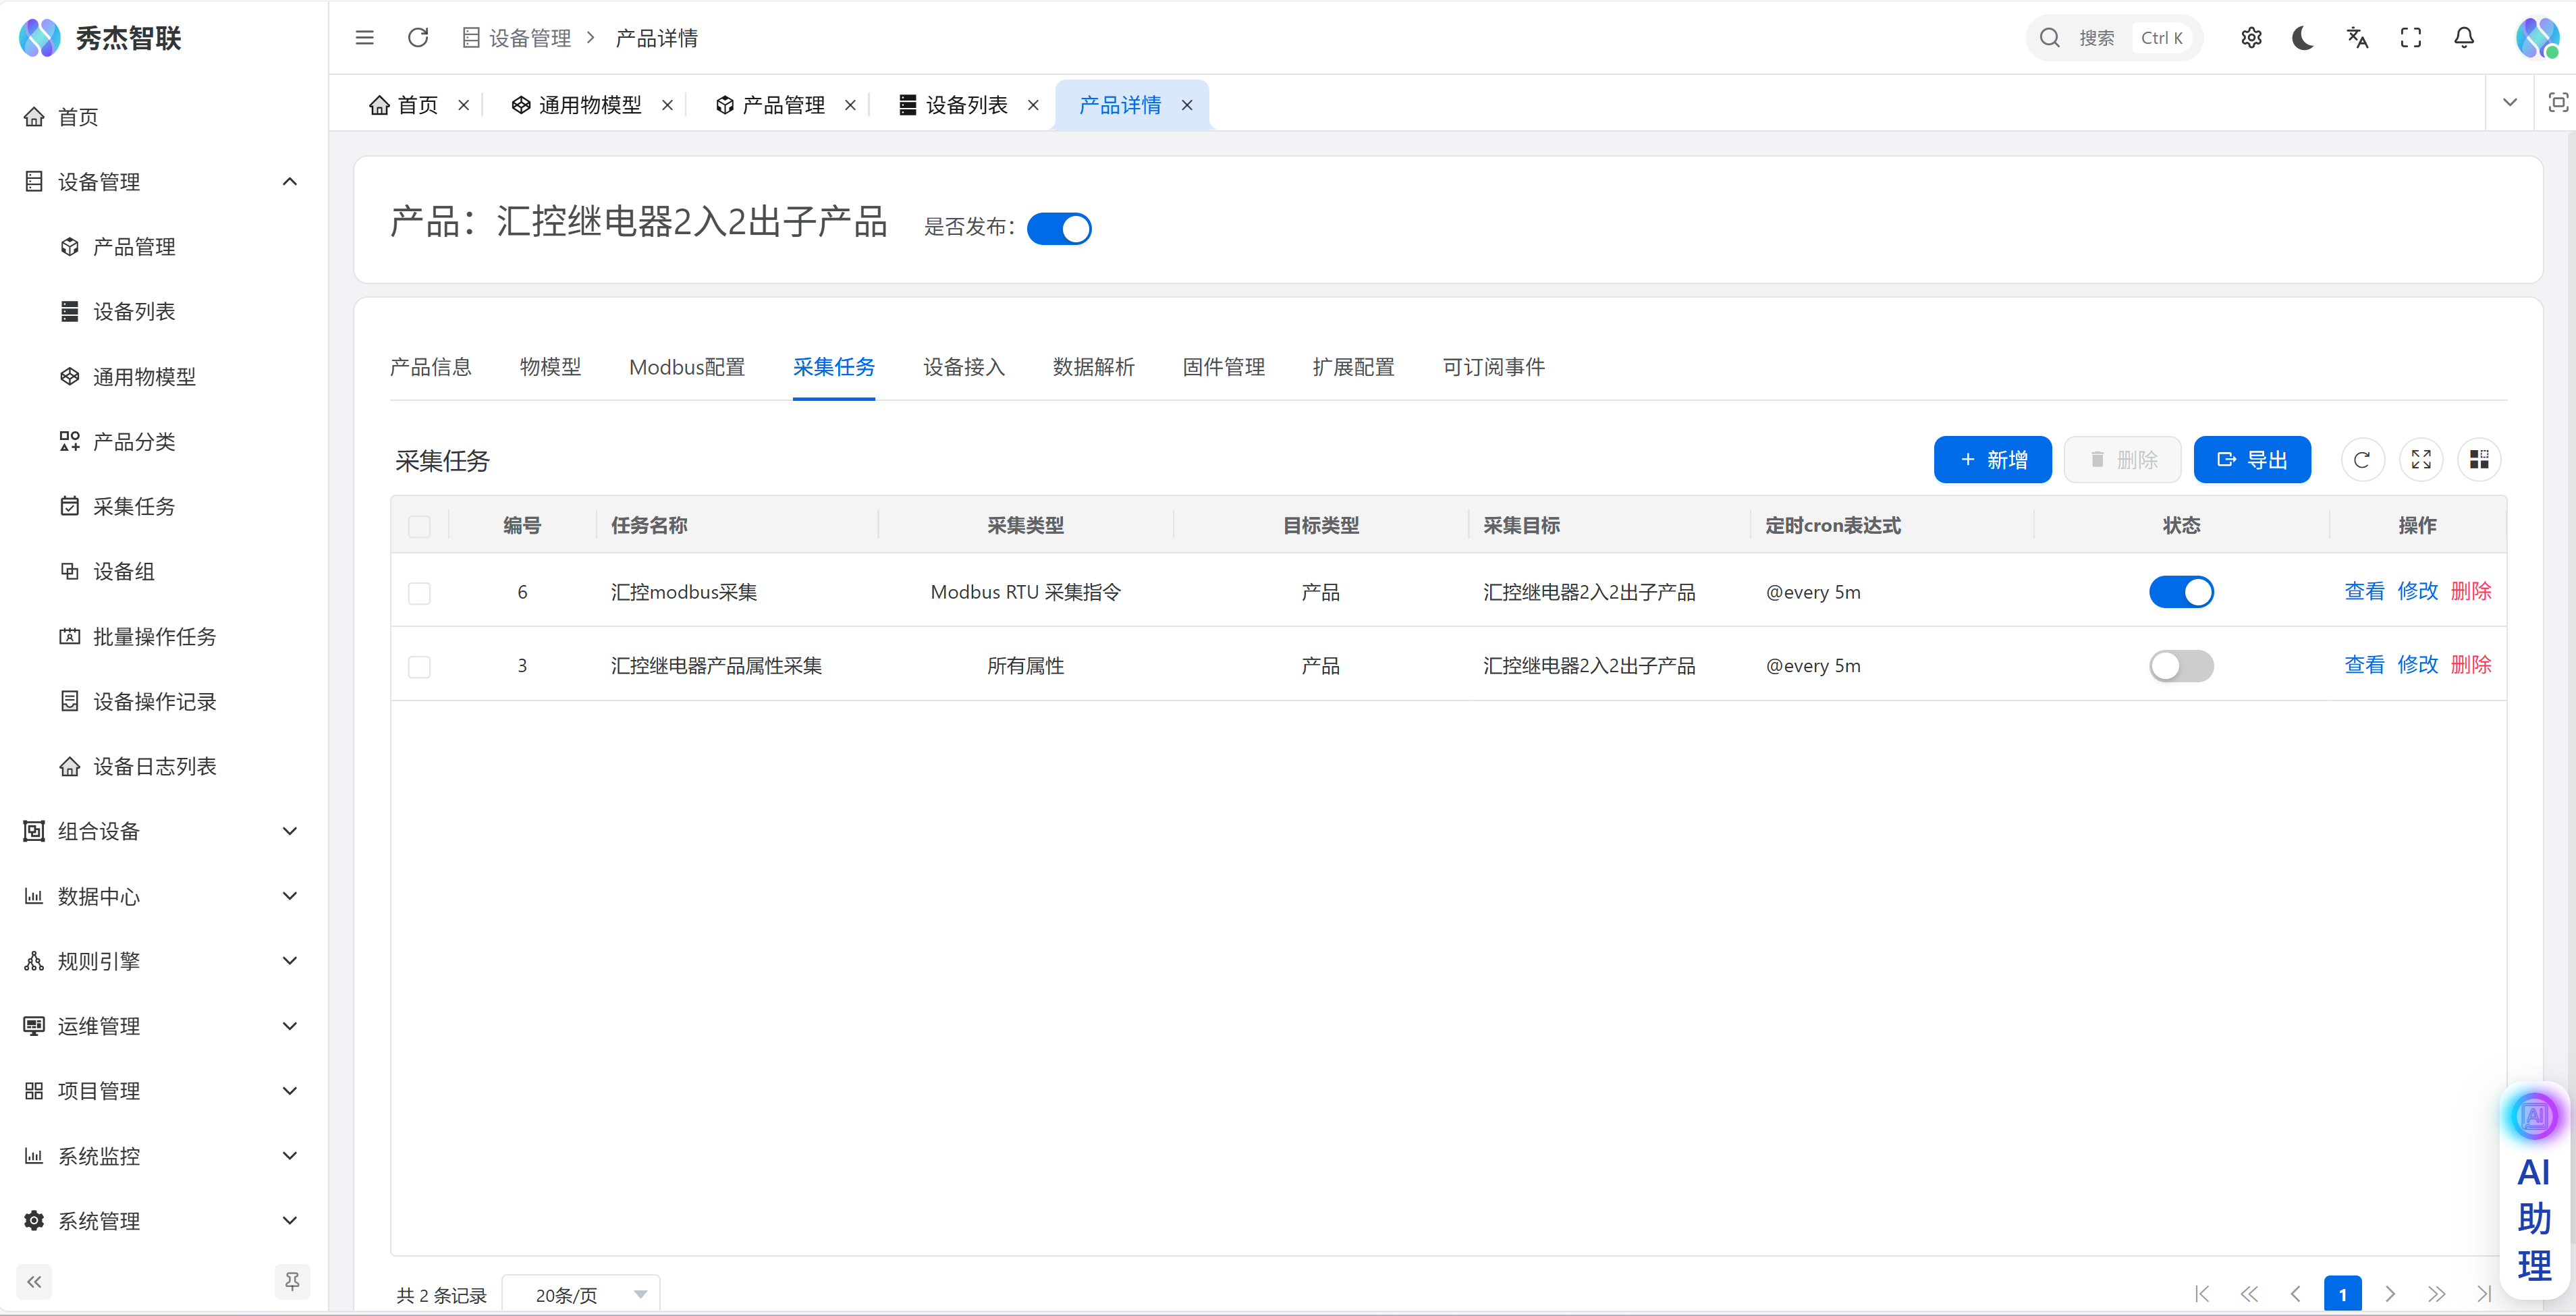Click the 新增 button
2576x1316 pixels.
pyautogui.click(x=1992, y=460)
